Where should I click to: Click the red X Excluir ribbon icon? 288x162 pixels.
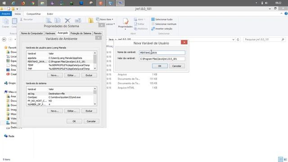coord(67,21)
